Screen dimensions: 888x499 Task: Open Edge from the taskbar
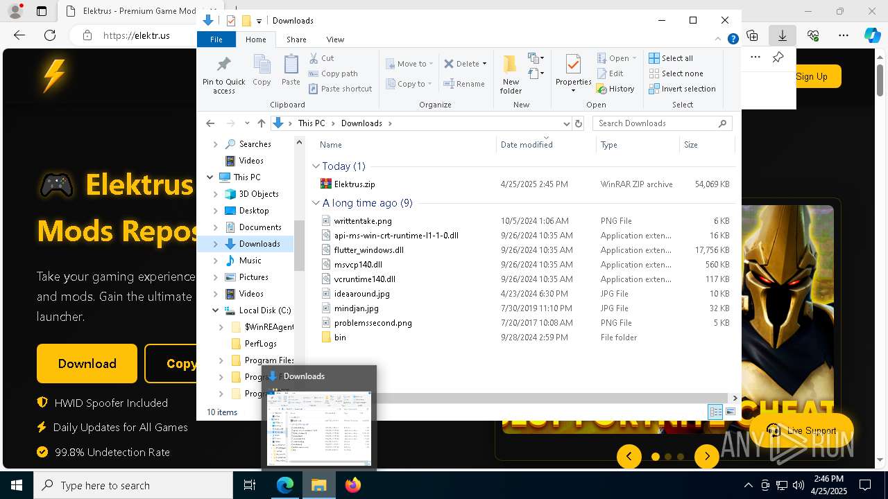[x=285, y=485]
